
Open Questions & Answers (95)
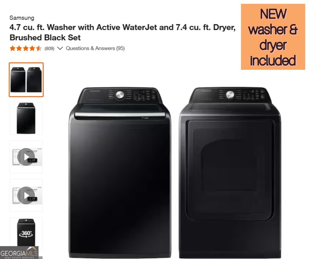pyautogui.click(x=95, y=48)
